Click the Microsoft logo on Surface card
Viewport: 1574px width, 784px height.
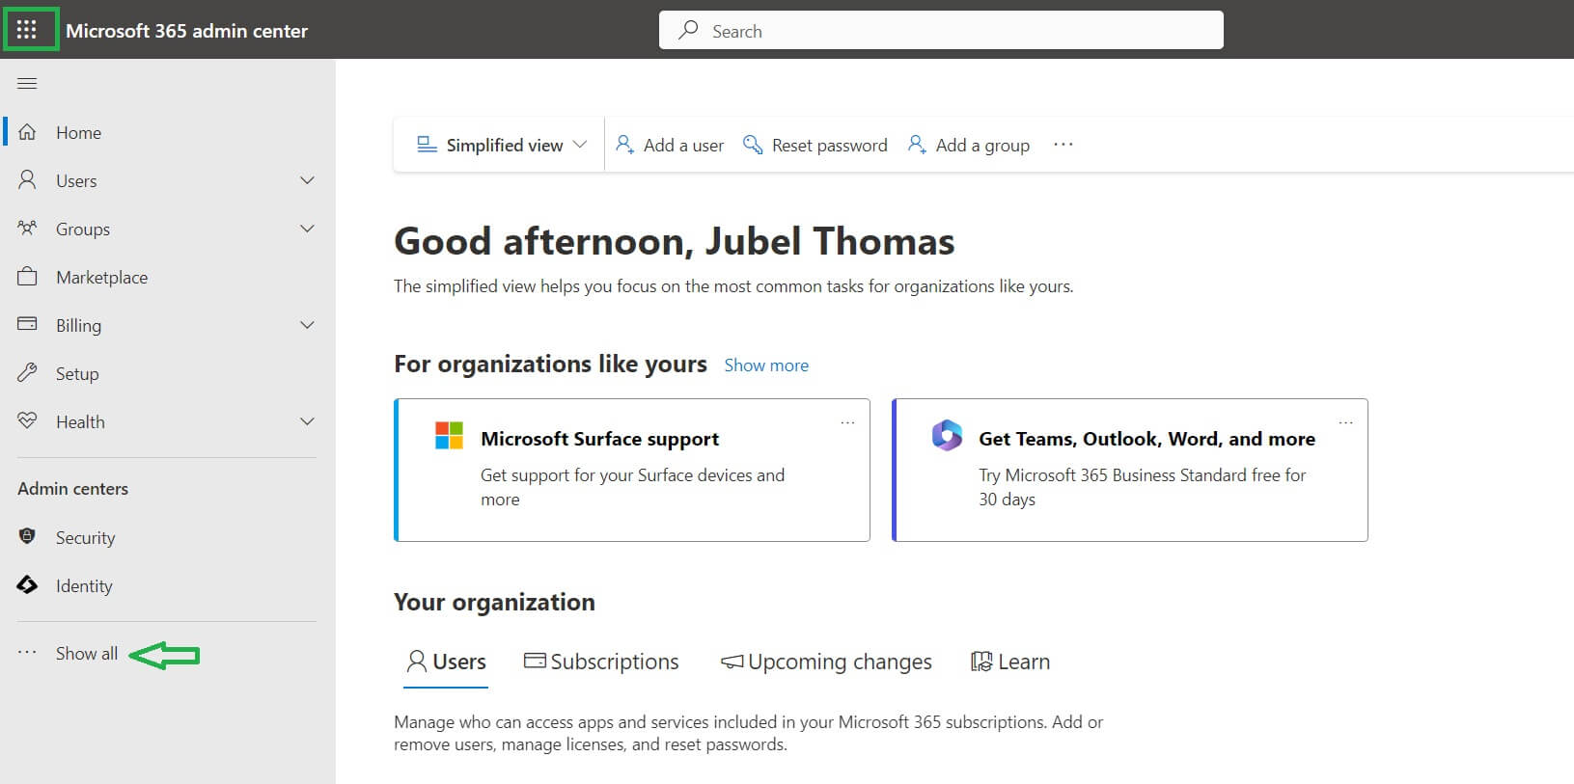[x=449, y=435]
